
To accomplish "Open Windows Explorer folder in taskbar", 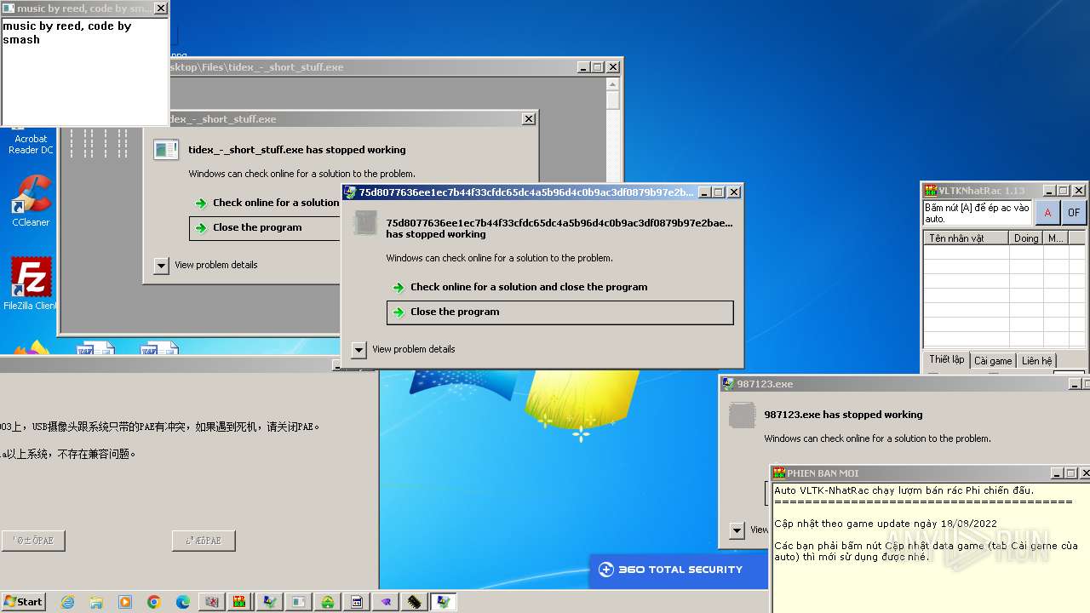I will tap(96, 602).
